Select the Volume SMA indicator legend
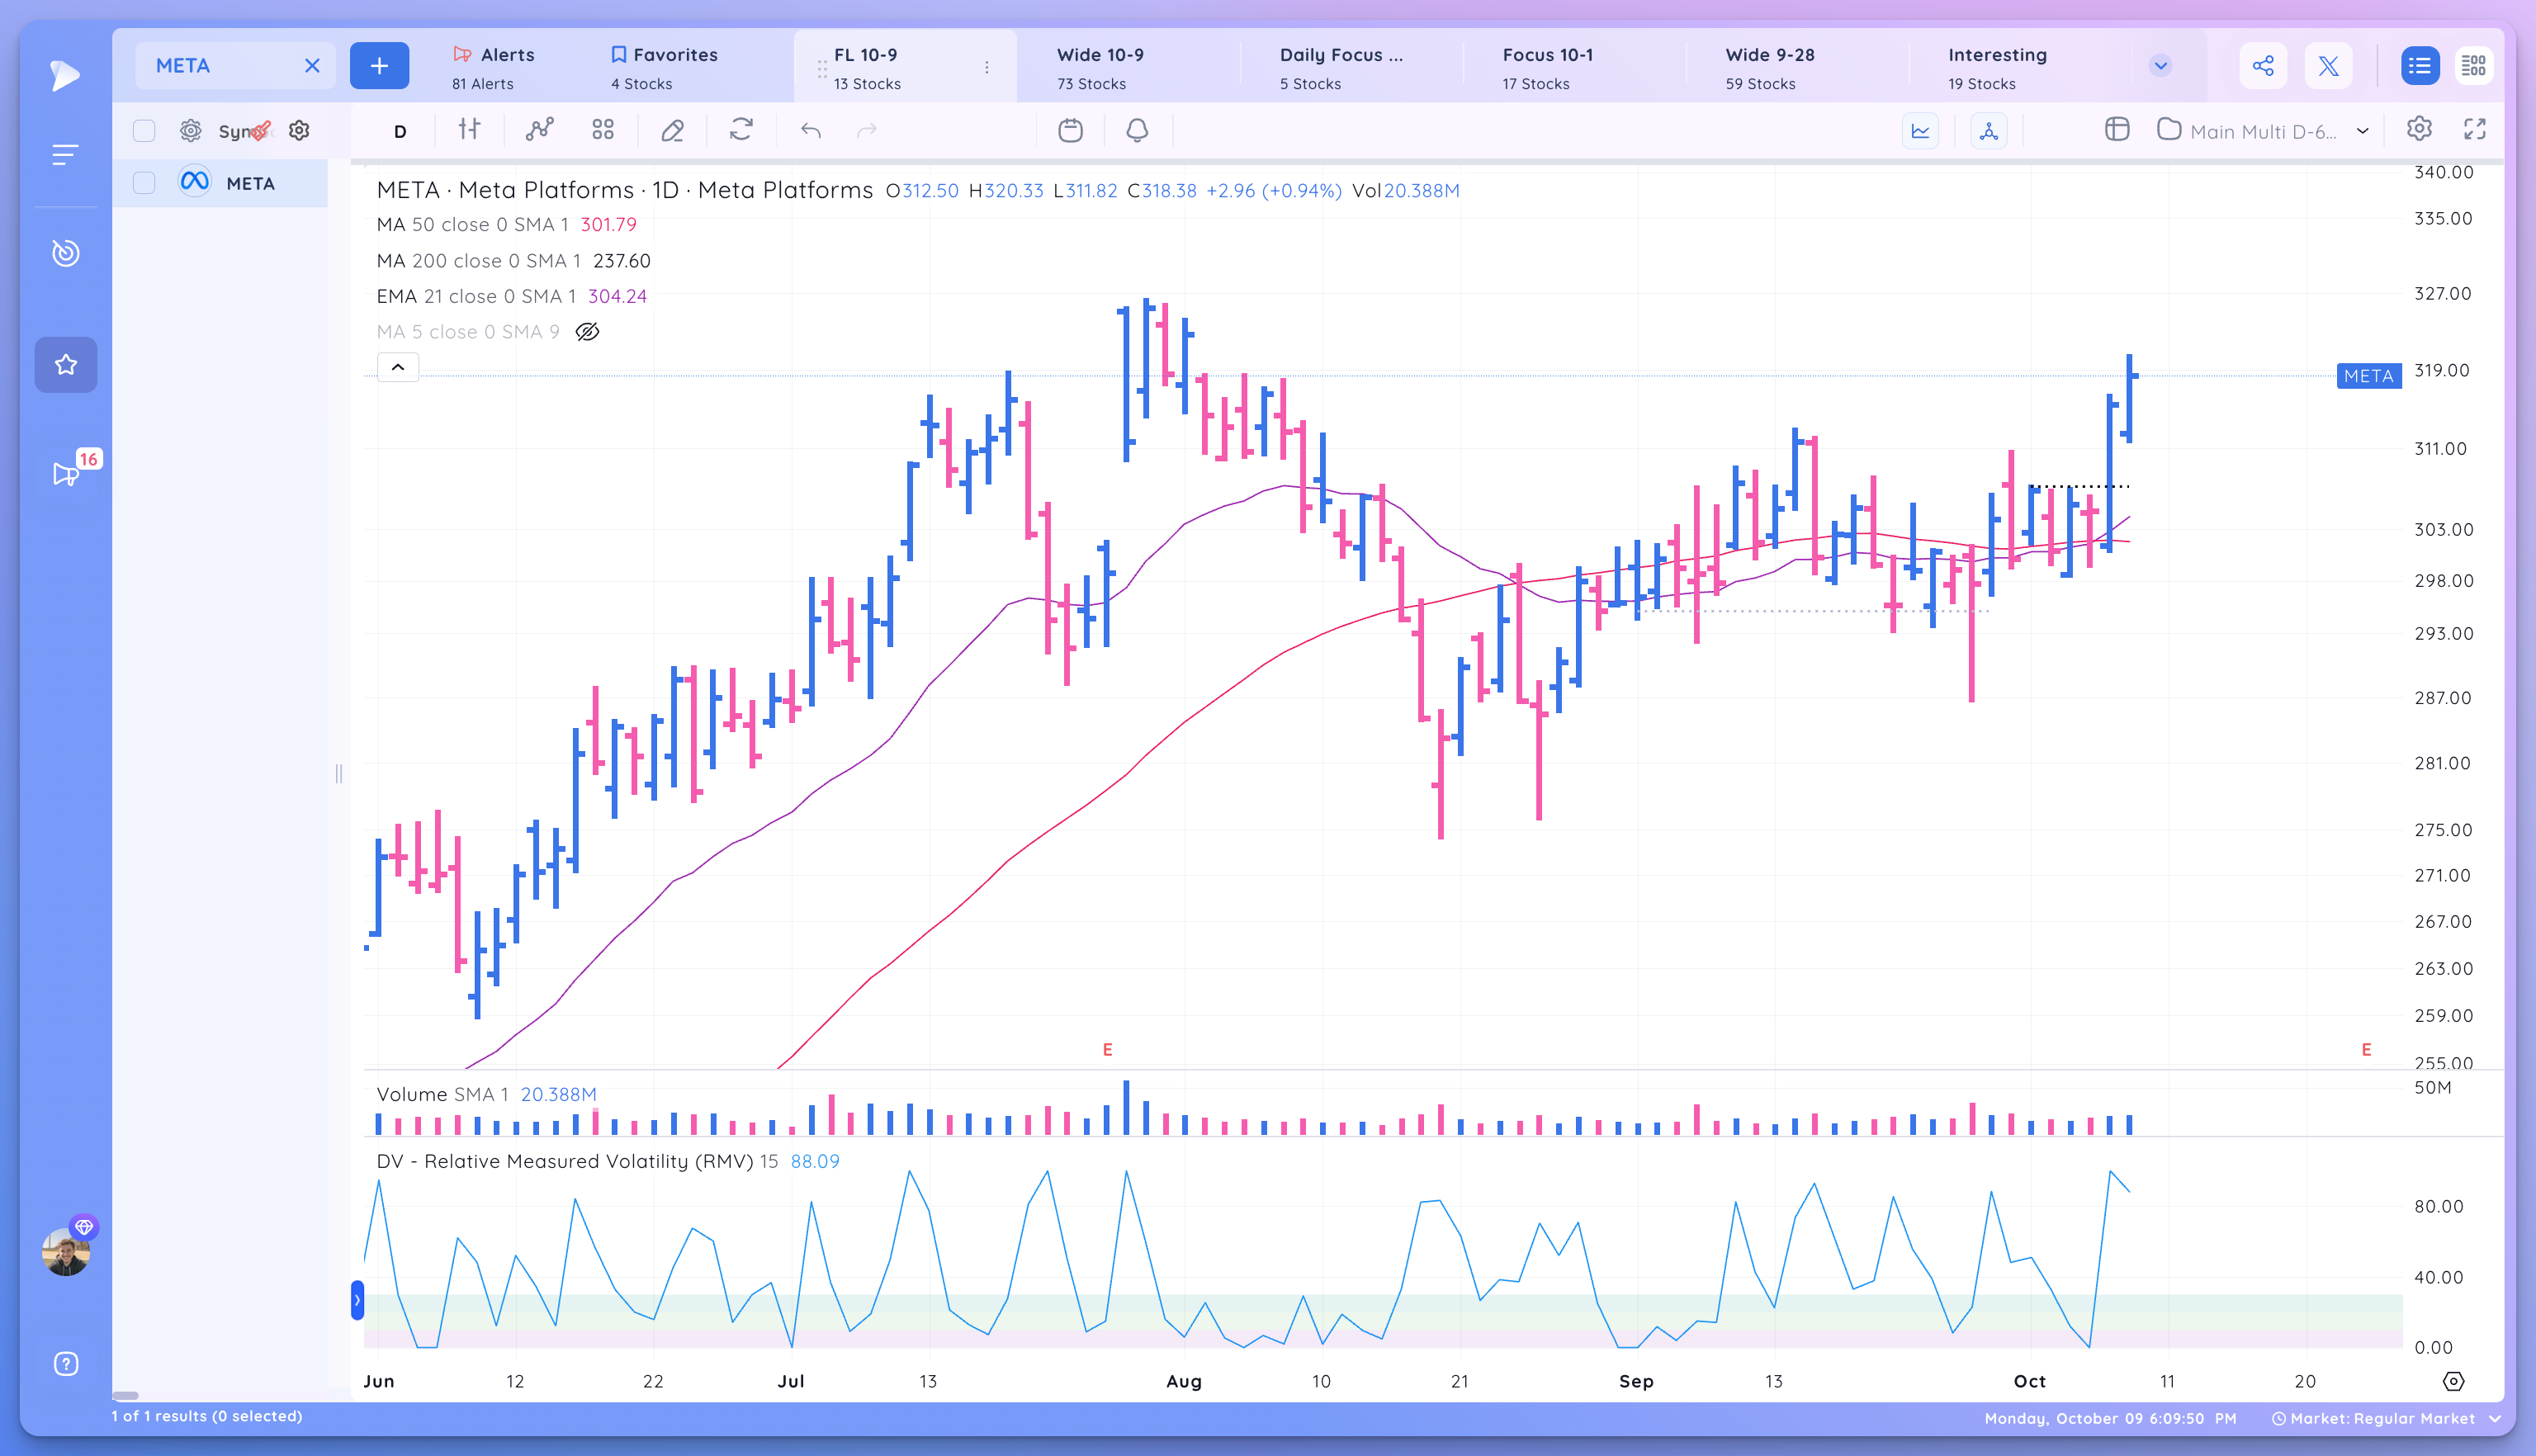2536x1456 pixels. coord(486,1094)
